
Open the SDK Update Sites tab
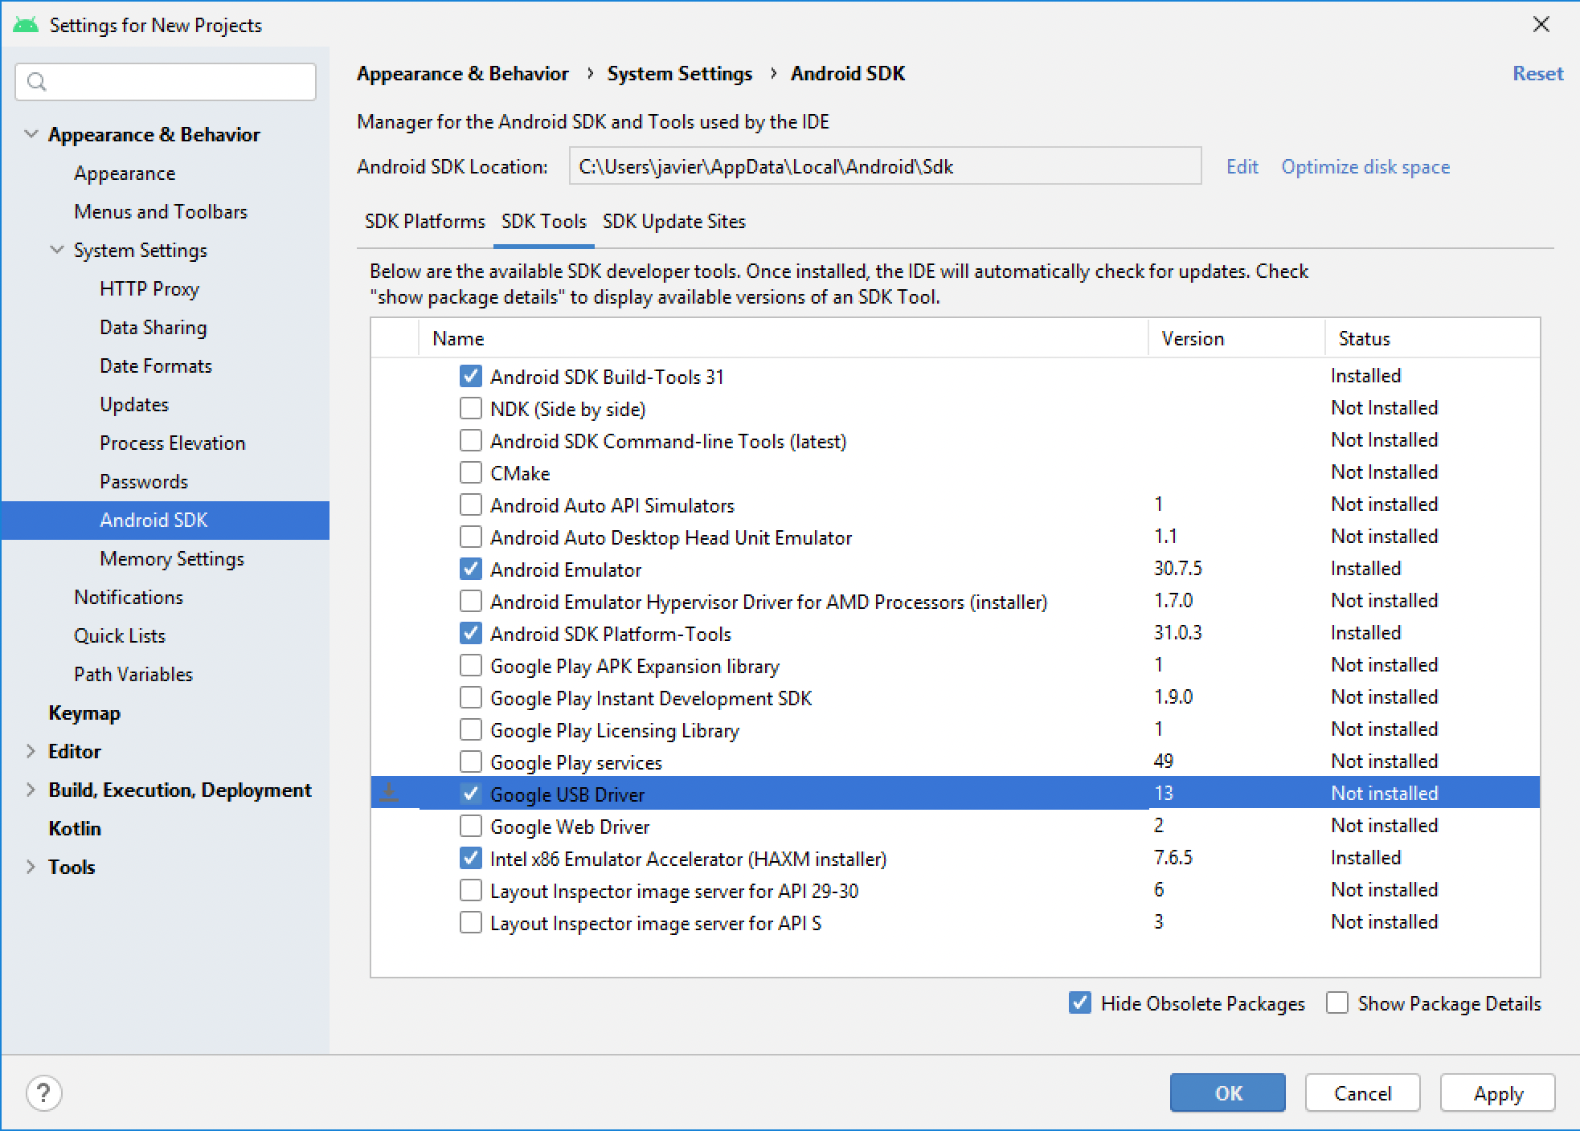(673, 222)
